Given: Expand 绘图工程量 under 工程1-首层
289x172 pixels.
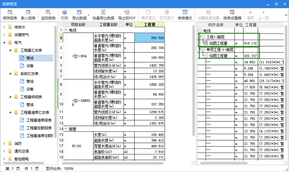Looking at the screenshot, I should (206, 43).
